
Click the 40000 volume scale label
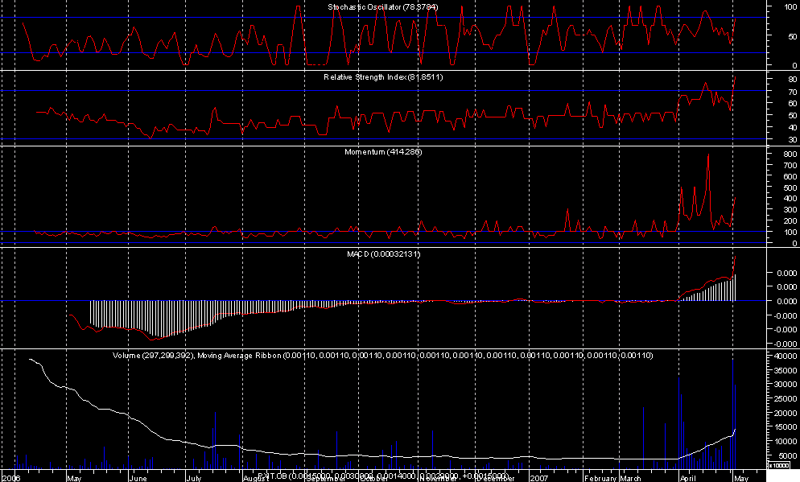point(783,356)
